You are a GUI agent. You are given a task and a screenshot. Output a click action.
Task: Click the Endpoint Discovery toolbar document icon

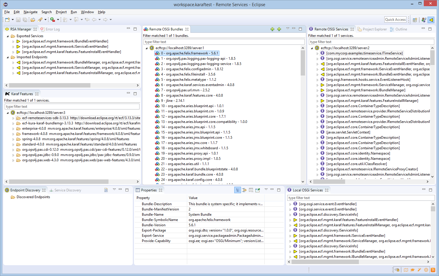(x=106, y=190)
